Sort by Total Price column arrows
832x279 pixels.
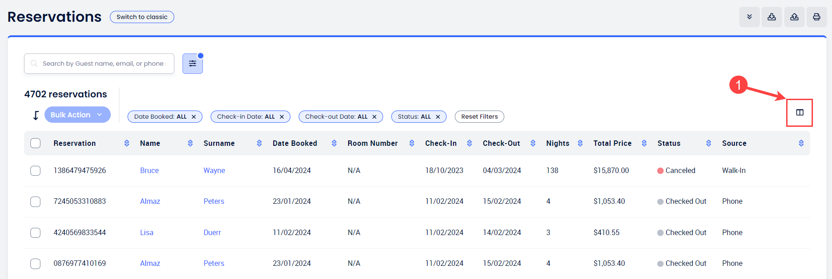[x=644, y=144]
